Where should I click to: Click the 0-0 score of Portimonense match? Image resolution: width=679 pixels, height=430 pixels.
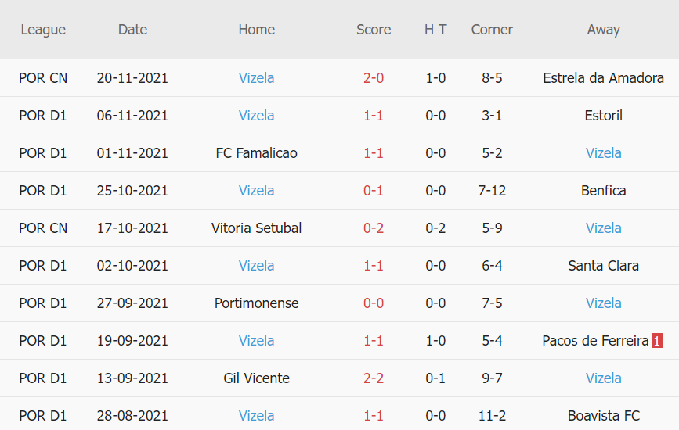coord(374,303)
